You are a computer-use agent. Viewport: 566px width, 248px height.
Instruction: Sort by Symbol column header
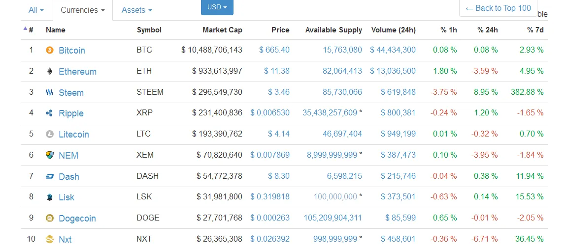pyautogui.click(x=149, y=30)
